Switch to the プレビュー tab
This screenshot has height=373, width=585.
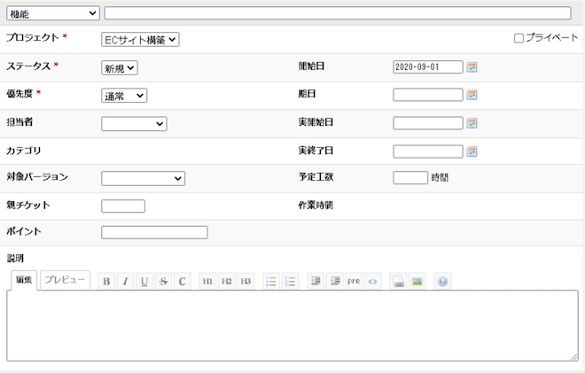pos(65,280)
